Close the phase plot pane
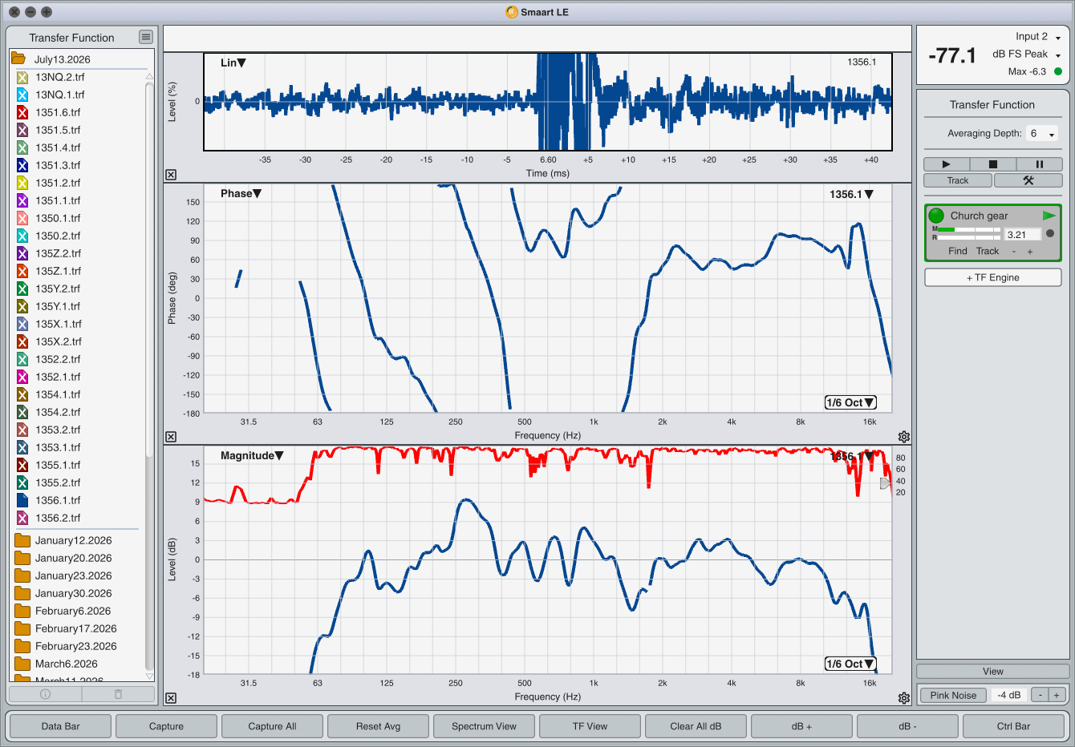Screen dimensions: 1075x747 click(171, 437)
